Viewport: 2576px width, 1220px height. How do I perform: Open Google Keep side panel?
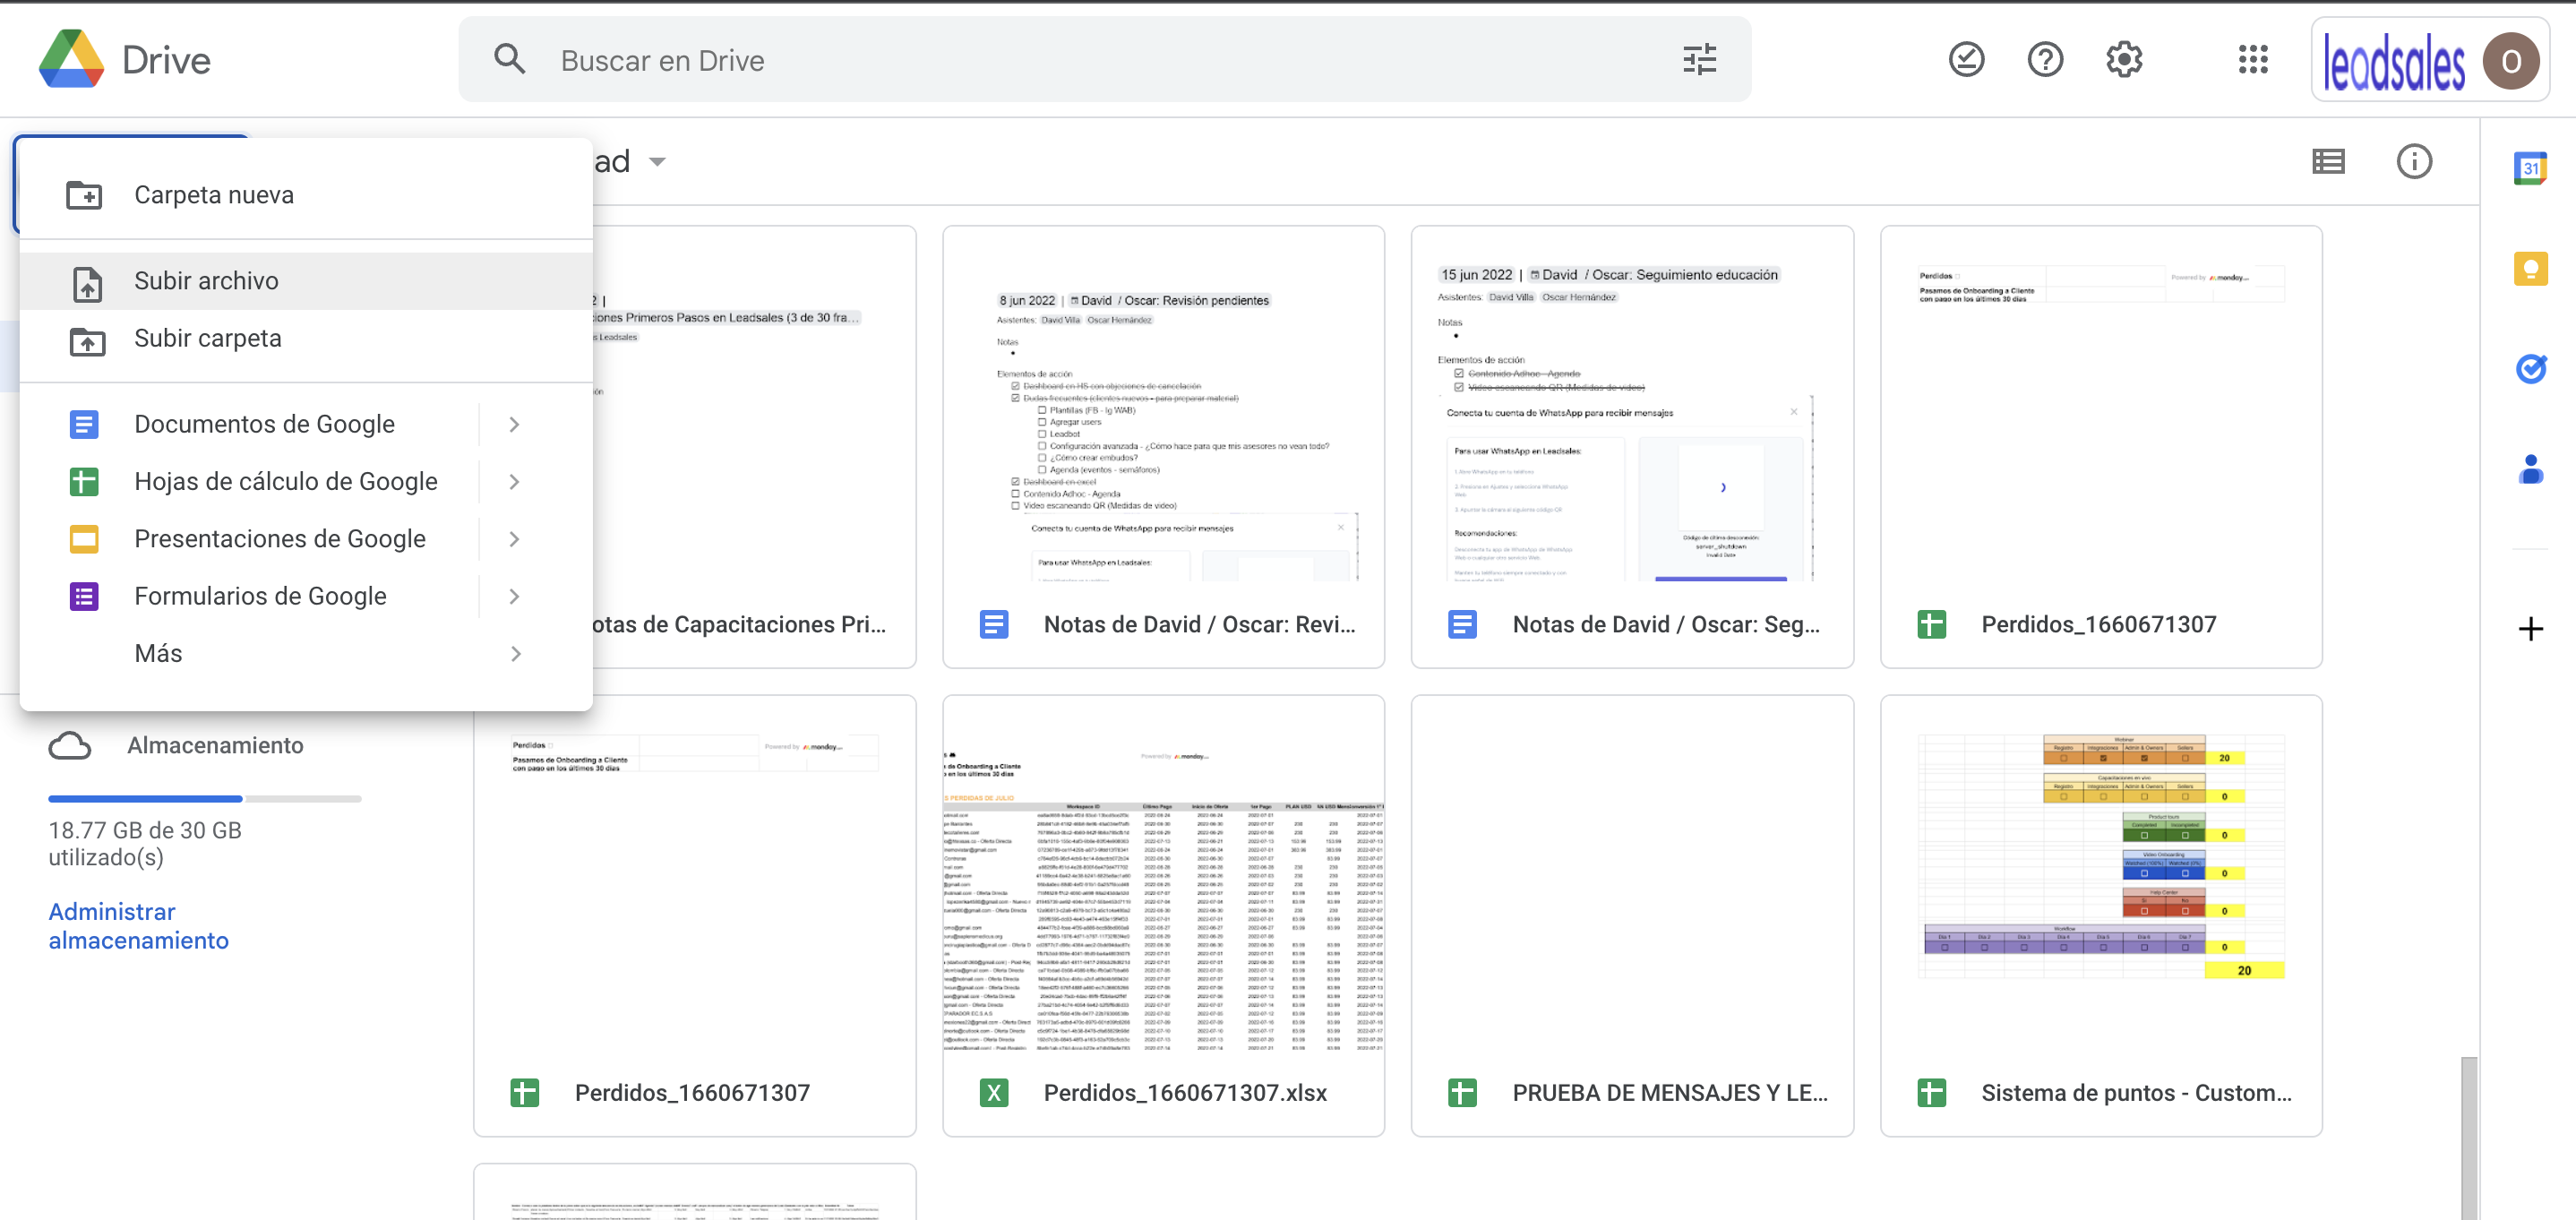[x=2530, y=268]
